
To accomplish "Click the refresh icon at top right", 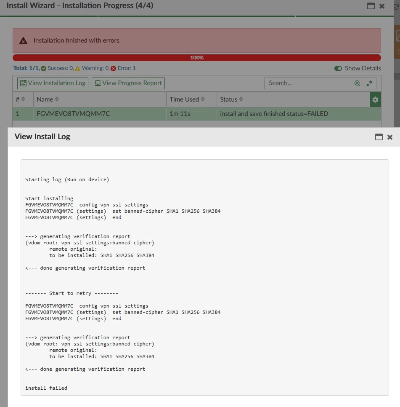I will point(397,7).
